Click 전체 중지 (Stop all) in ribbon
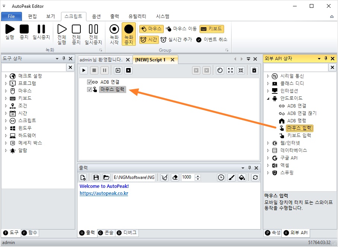The image size is (338, 247). pyautogui.click(x=76, y=35)
